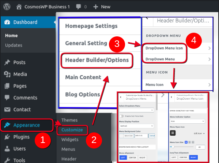Click Default button for Menu Background Color
219x163 pixels.
152,136
